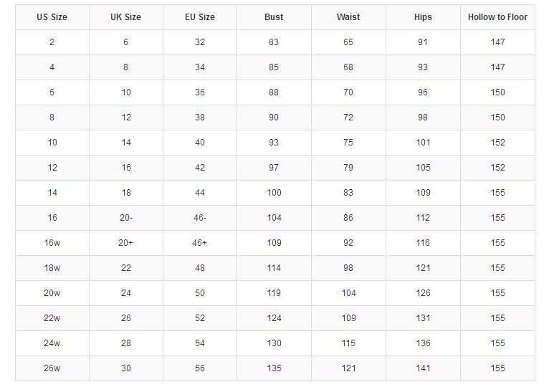Click the Hollow to Floor header

(497, 17)
